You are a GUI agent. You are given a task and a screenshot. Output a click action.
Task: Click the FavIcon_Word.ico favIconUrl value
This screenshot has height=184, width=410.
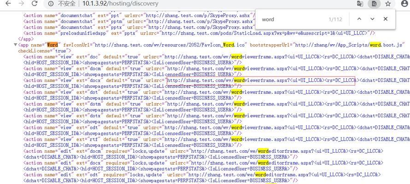[x=170, y=45]
